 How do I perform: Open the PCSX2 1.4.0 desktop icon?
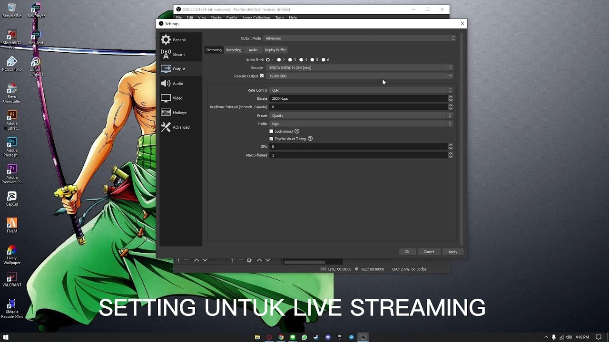tap(12, 65)
